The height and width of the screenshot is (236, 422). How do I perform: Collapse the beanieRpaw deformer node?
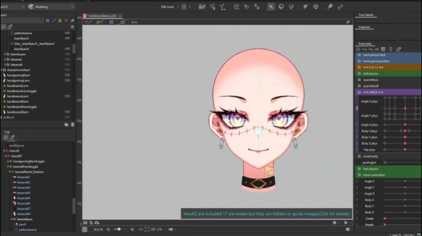tap(12, 219)
